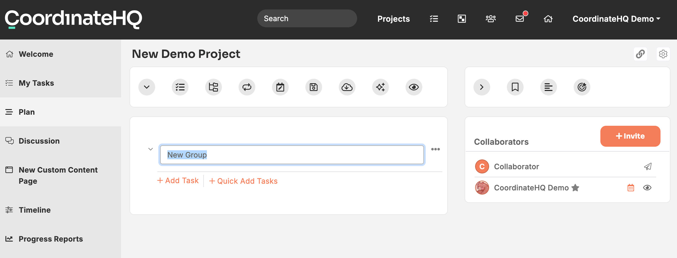Open the people/contacts icon in header
Screen dimensions: 677x258
click(x=491, y=19)
